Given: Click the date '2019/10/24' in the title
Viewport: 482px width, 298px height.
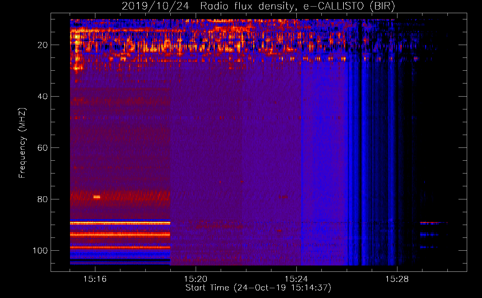Looking at the screenshot, I should click(x=155, y=6).
